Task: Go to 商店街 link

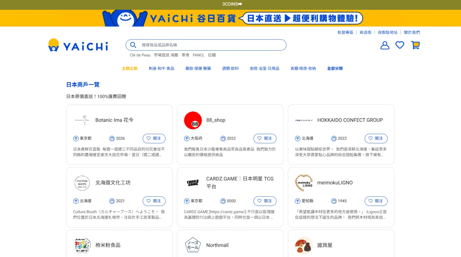Action: pos(366,33)
